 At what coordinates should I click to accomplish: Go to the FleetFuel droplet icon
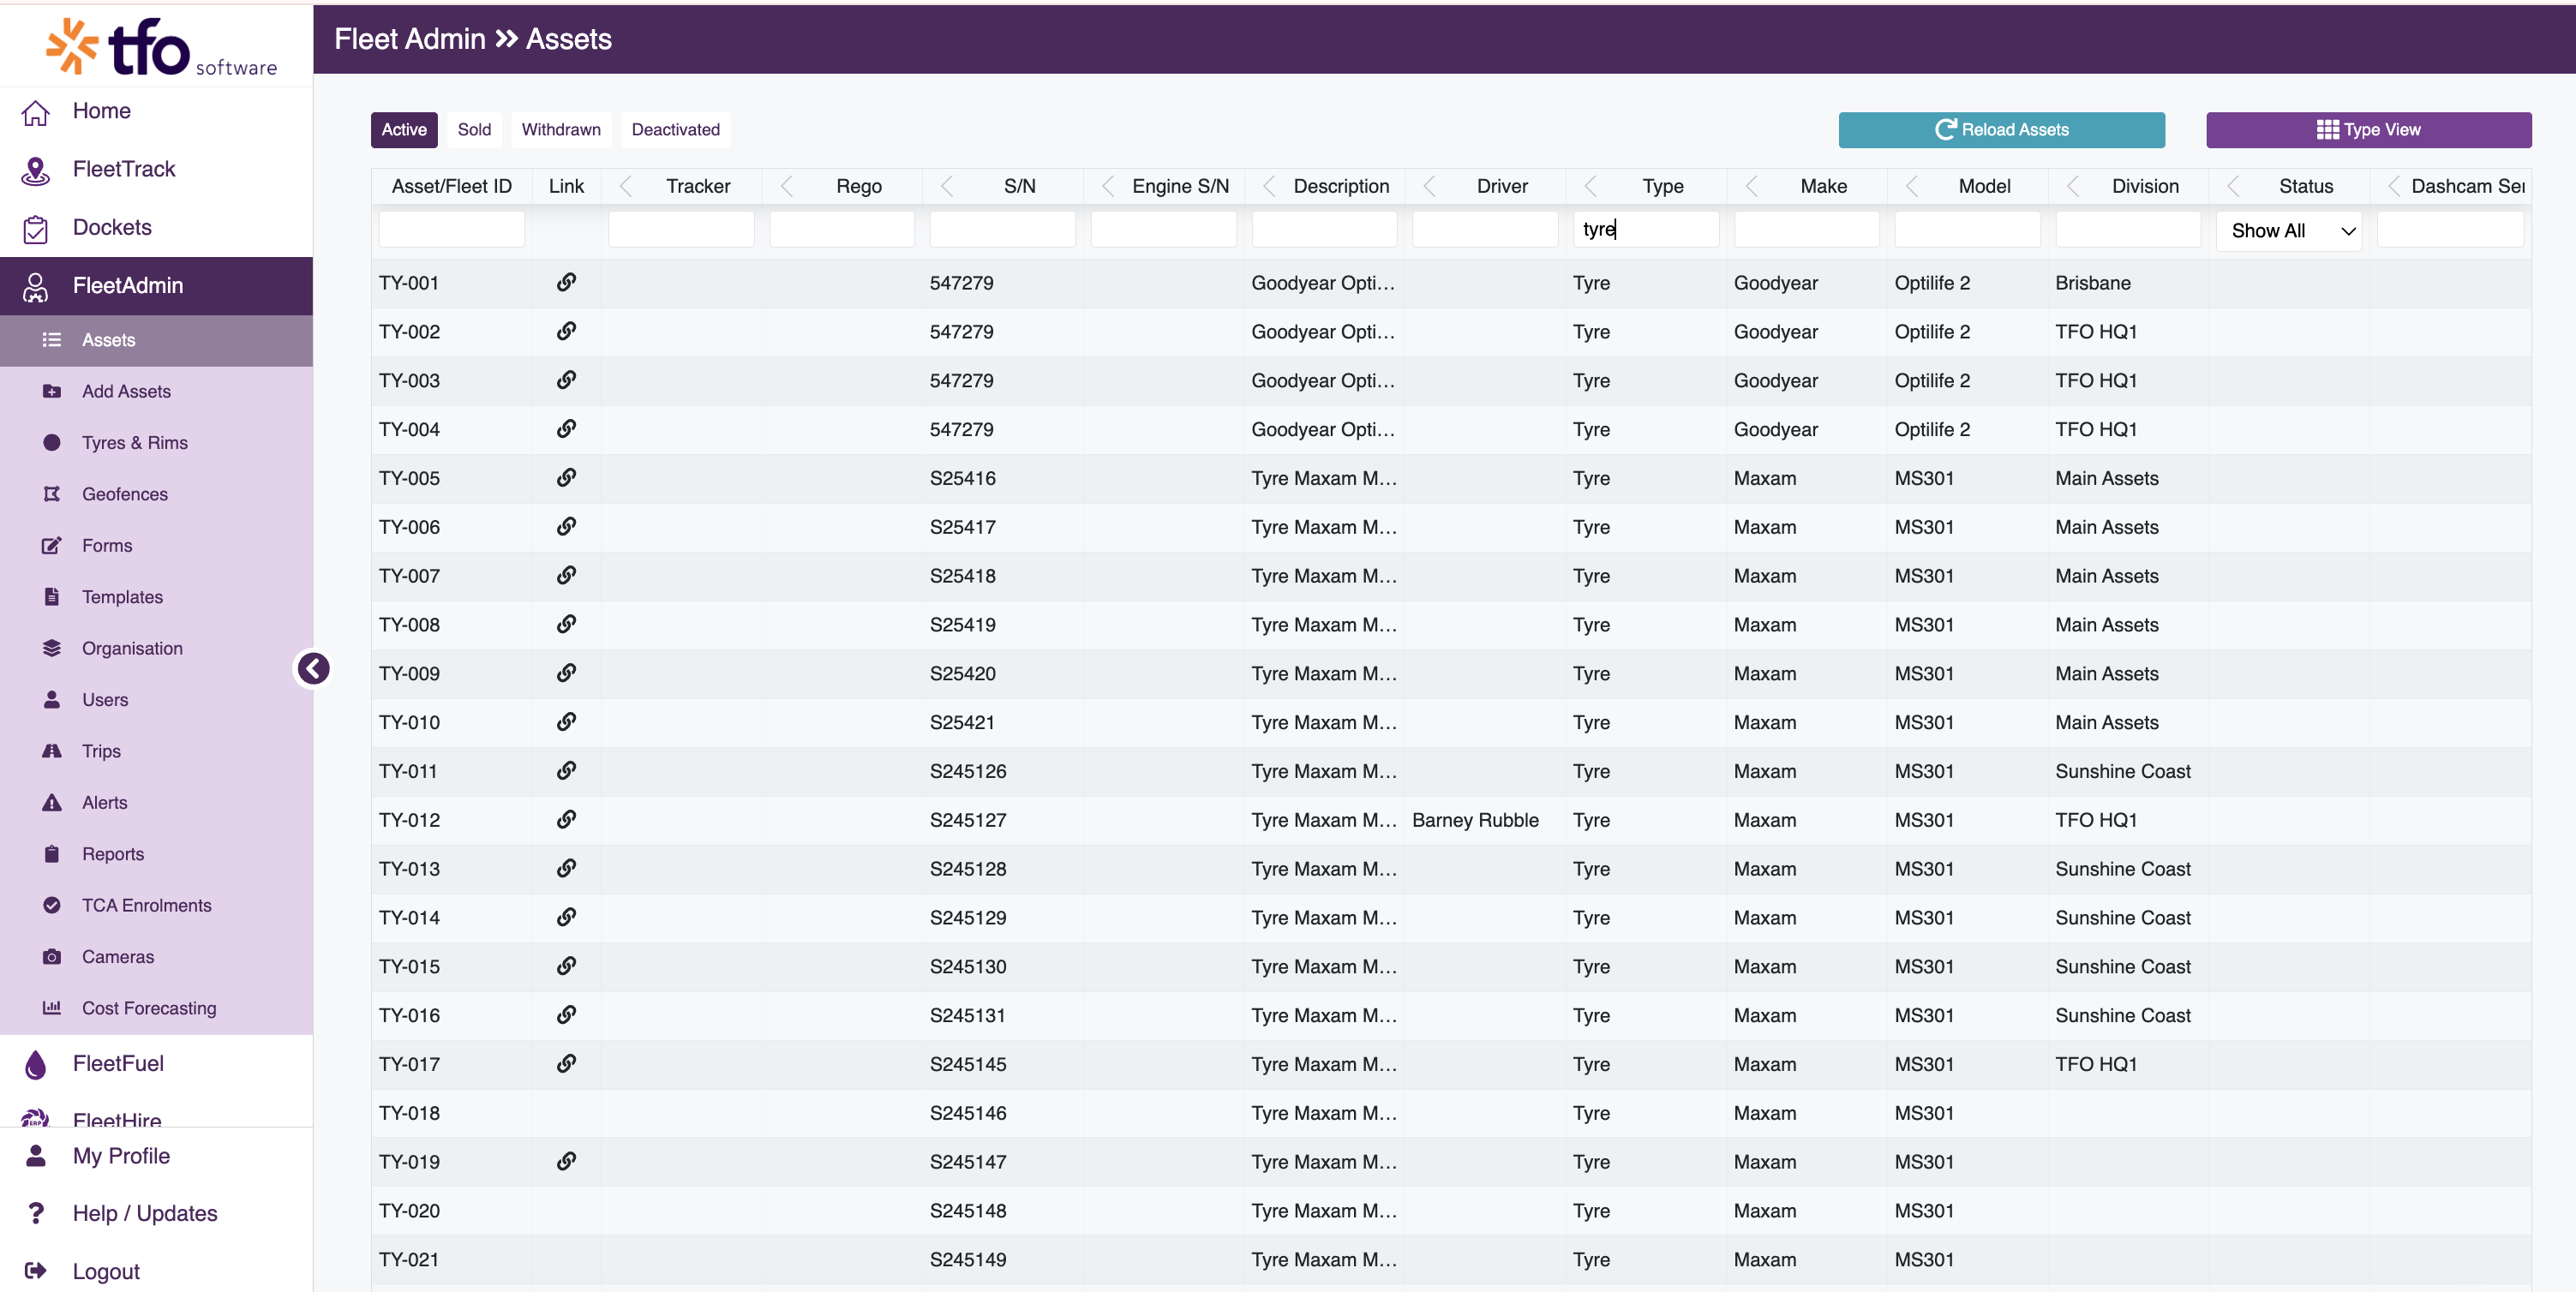point(36,1064)
